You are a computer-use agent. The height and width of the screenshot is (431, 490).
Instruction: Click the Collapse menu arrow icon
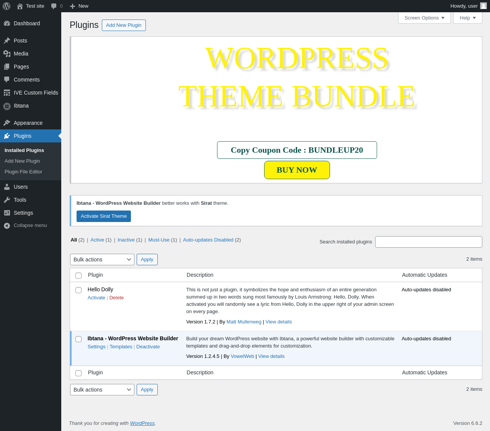[7, 226]
